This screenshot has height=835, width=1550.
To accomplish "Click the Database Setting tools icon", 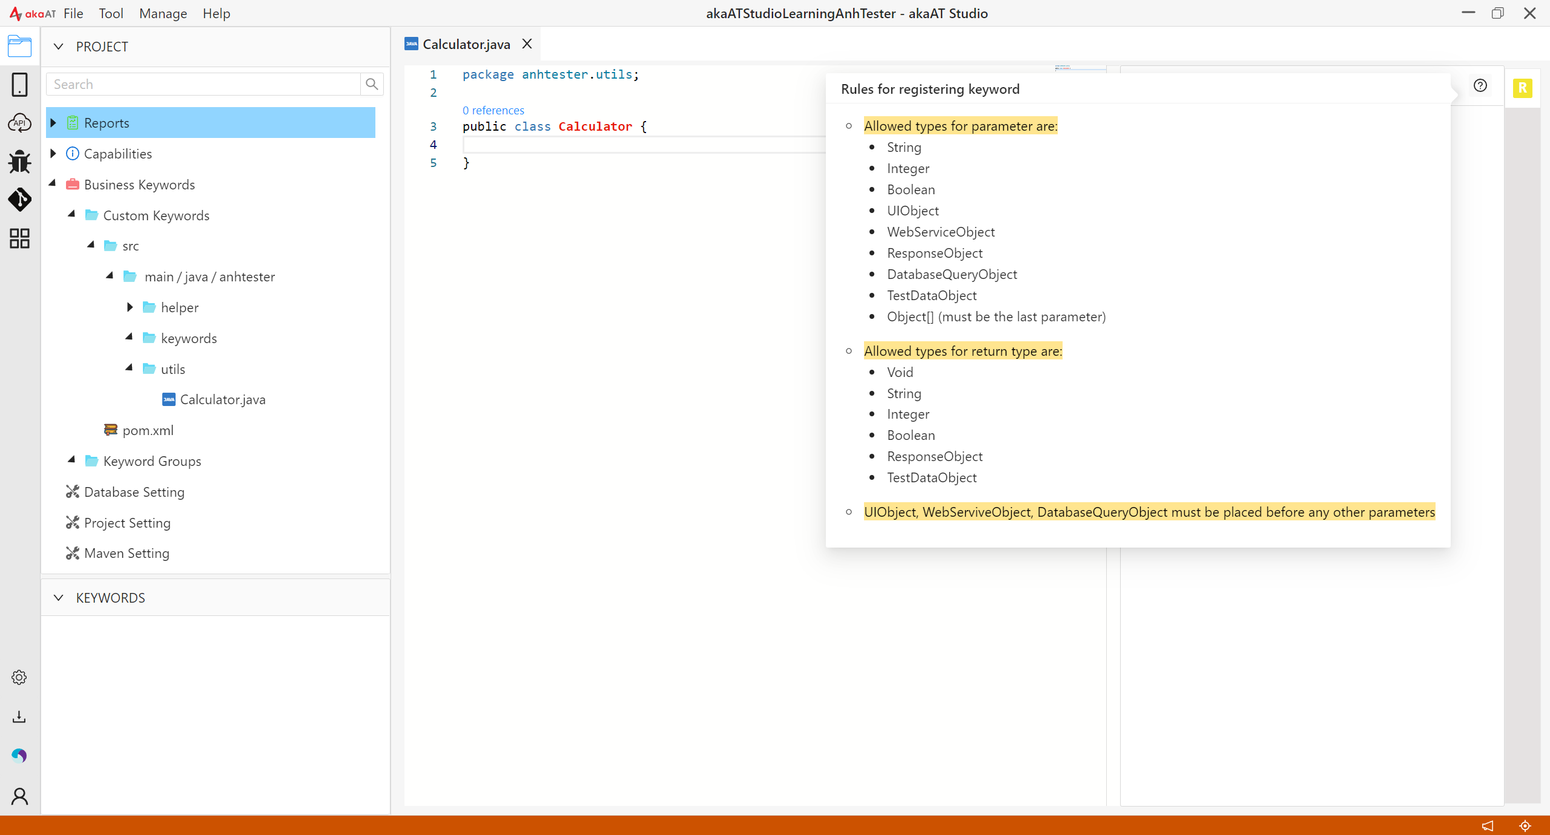I will [73, 492].
